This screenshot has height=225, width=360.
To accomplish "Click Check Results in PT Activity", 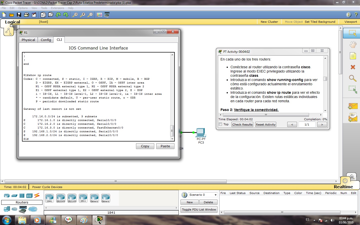I will pyautogui.click(x=242, y=124).
